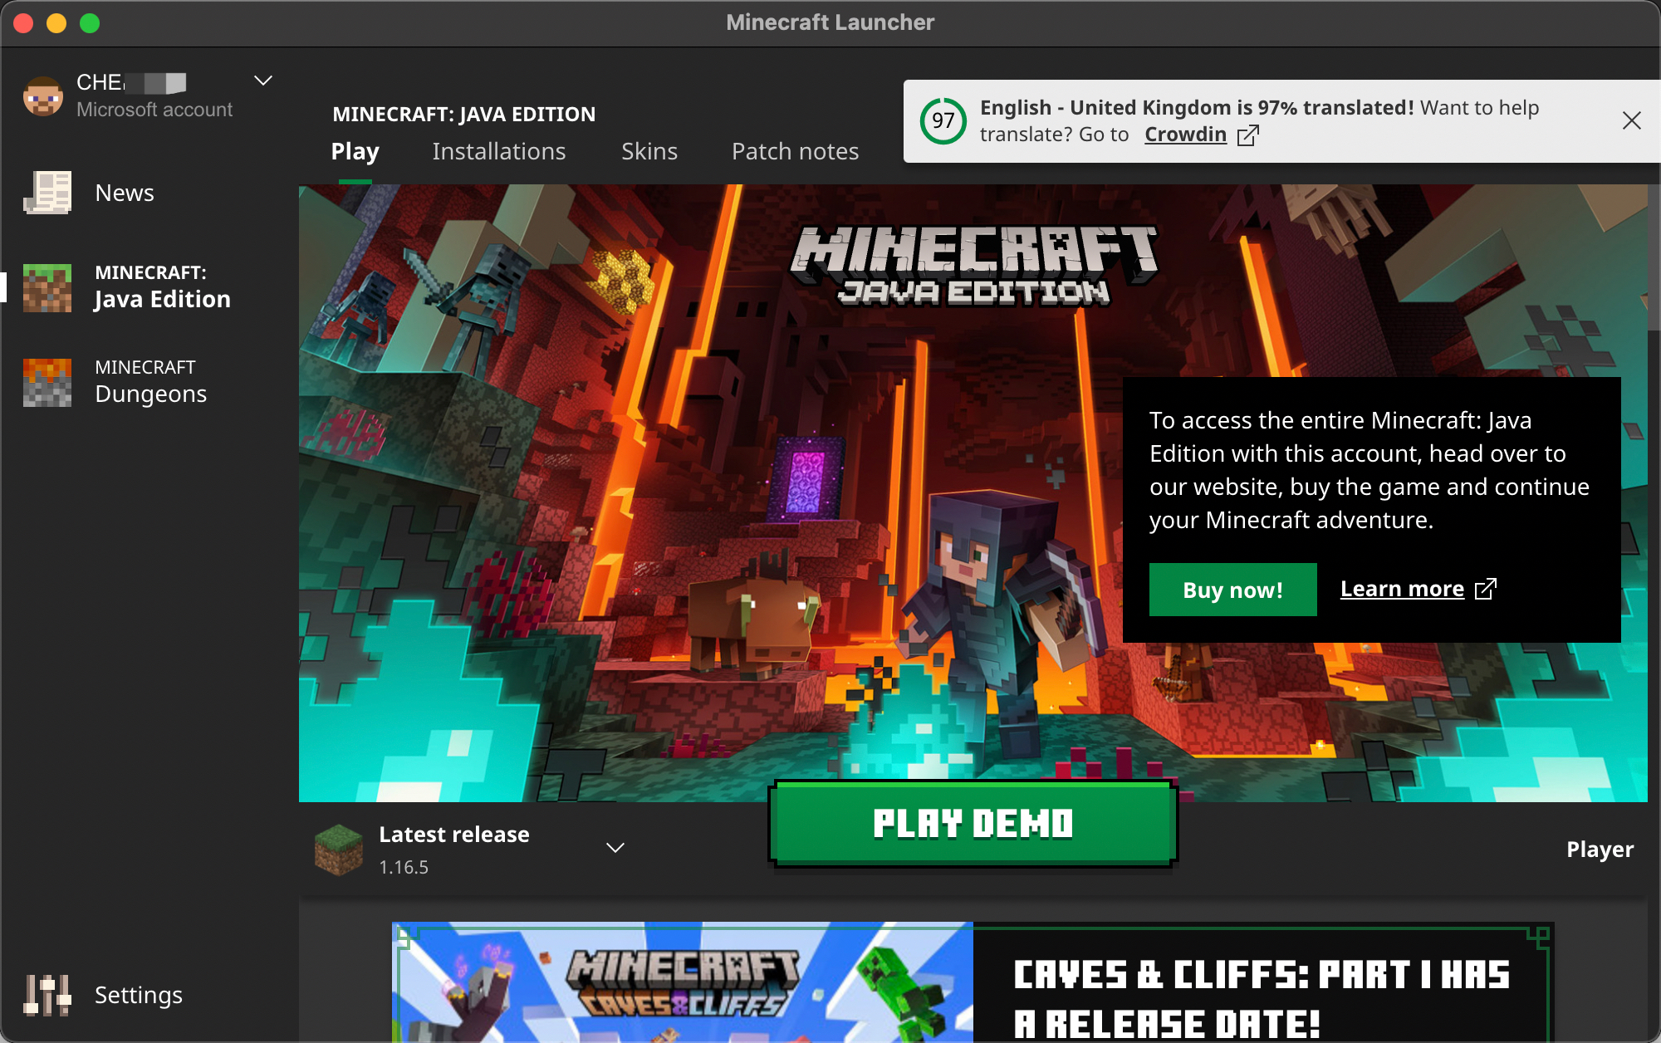Select Minecraft Dungeons in the sidebar
This screenshot has width=1661, height=1043.
click(149, 382)
